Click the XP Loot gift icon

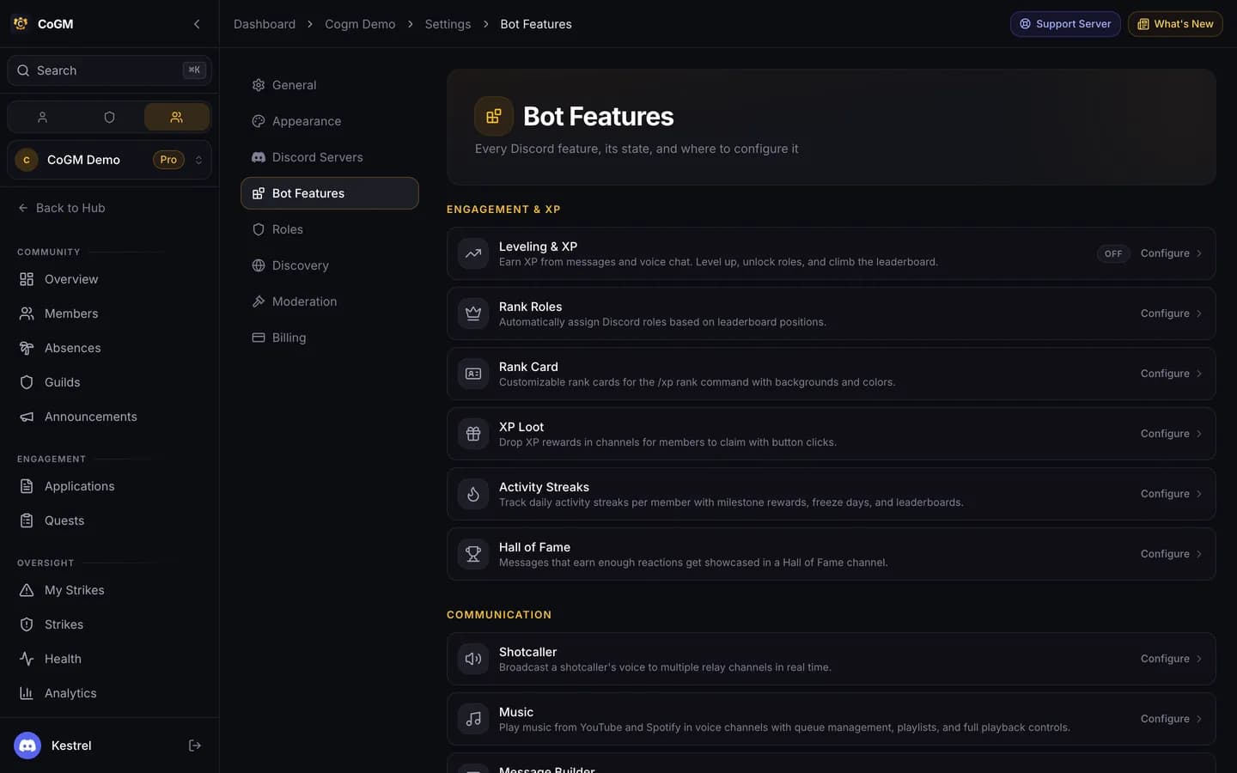click(473, 434)
